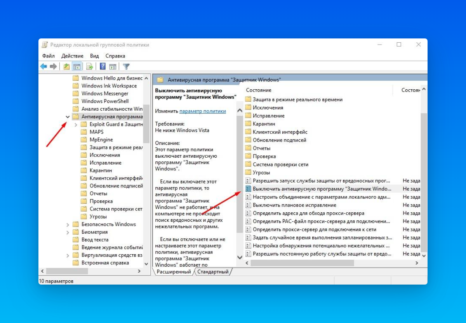The image size is (466, 323).
Task: Select Windows Ink Workspace in the tree
Action: tap(109, 86)
